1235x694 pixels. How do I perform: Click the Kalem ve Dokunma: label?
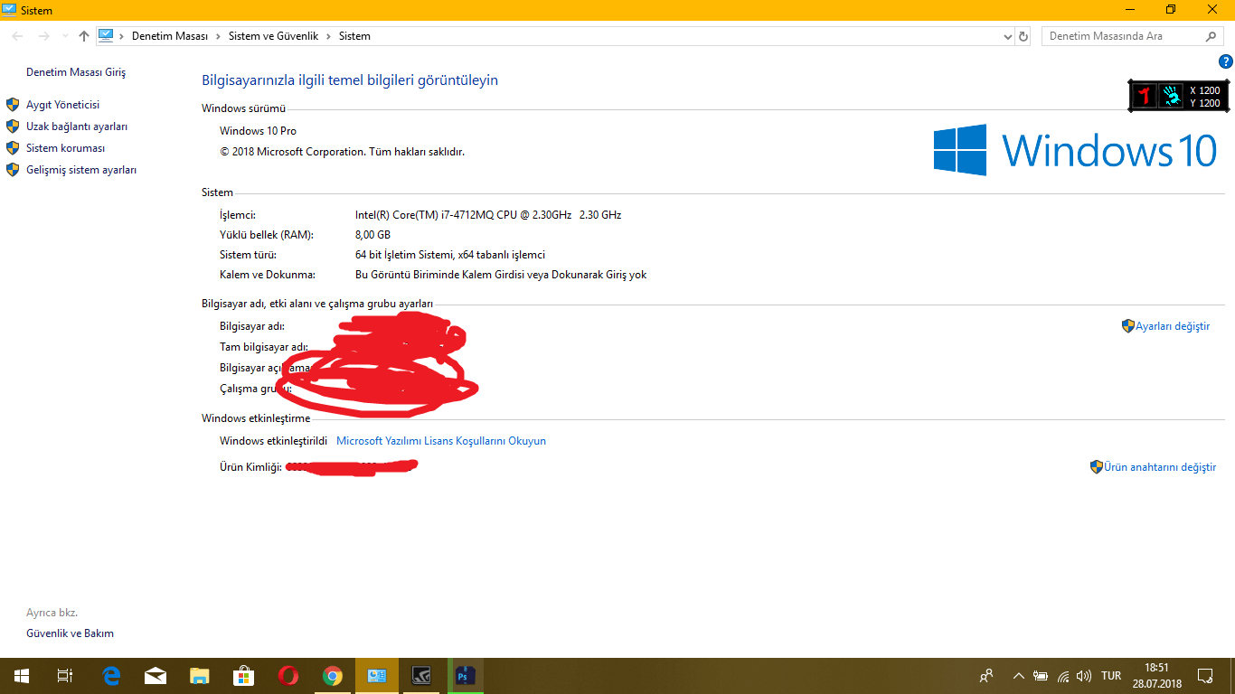[267, 275]
